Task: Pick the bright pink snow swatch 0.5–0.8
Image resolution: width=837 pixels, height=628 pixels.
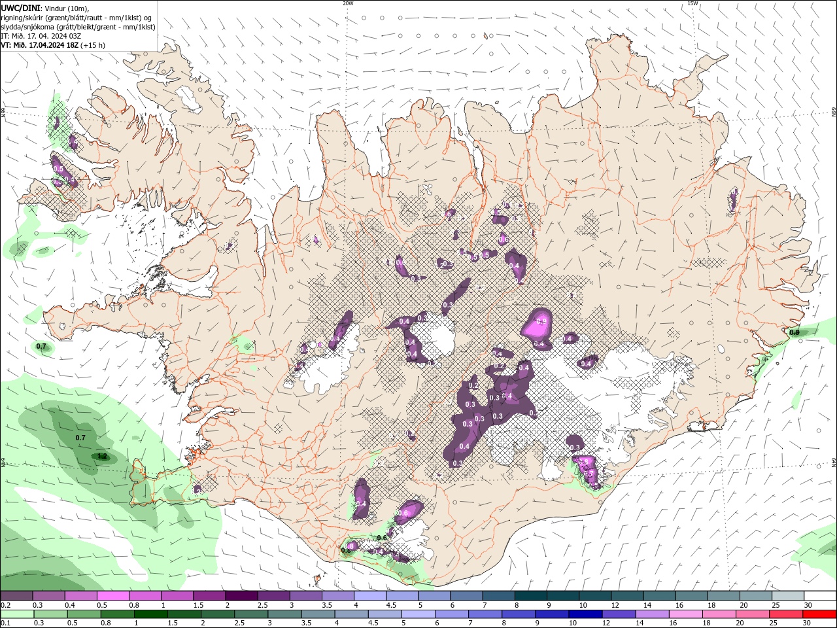Action: [112, 596]
